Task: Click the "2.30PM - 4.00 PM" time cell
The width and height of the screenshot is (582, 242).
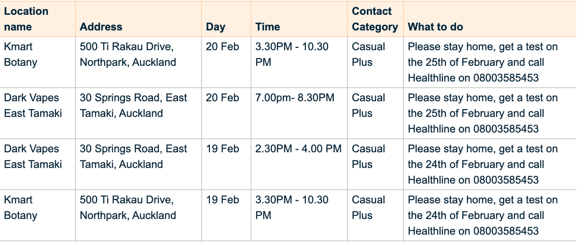Action: coord(298,149)
